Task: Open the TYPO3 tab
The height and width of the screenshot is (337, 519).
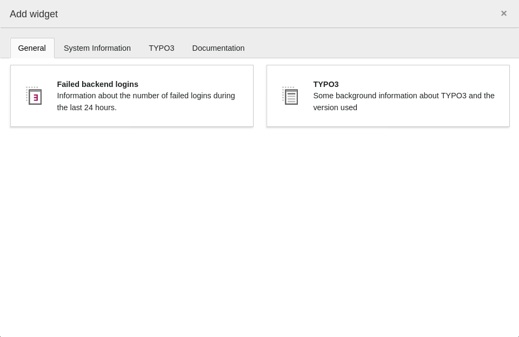Action: (x=161, y=48)
